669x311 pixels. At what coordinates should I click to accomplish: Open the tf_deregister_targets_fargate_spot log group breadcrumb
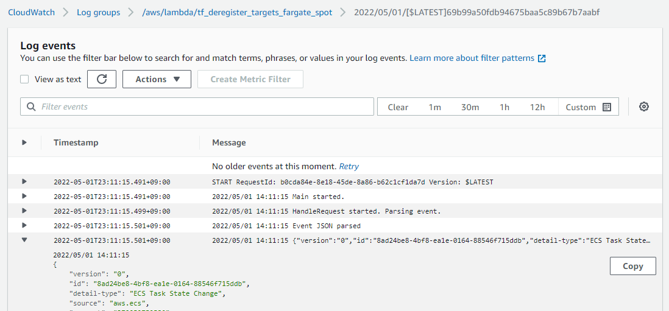pyautogui.click(x=237, y=12)
